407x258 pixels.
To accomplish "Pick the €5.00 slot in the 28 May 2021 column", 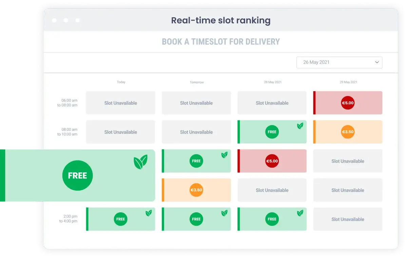I will tap(272, 161).
